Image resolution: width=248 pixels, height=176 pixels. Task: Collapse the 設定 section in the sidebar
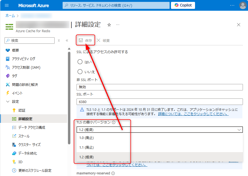(7, 102)
